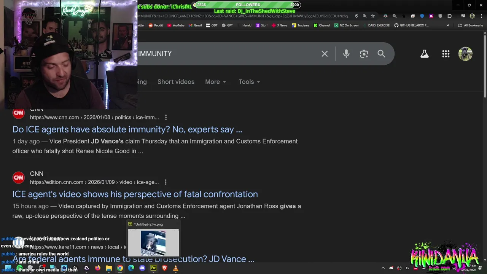Viewport: 487px width, 274px height.
Task: Clear the search box with the X icon
Action: tap(325, 54)
